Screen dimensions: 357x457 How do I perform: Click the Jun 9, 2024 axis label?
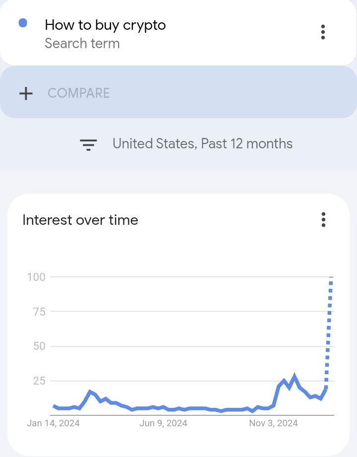(163, 423)
